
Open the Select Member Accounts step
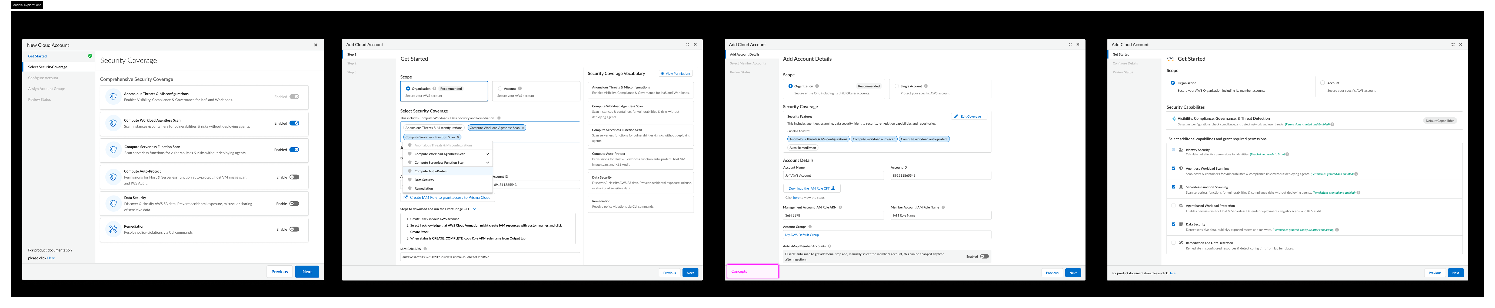[x=748, y=63]
